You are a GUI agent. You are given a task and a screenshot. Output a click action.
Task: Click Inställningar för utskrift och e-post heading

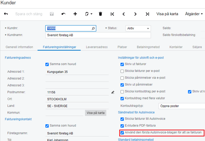click(x=141, y=58)
